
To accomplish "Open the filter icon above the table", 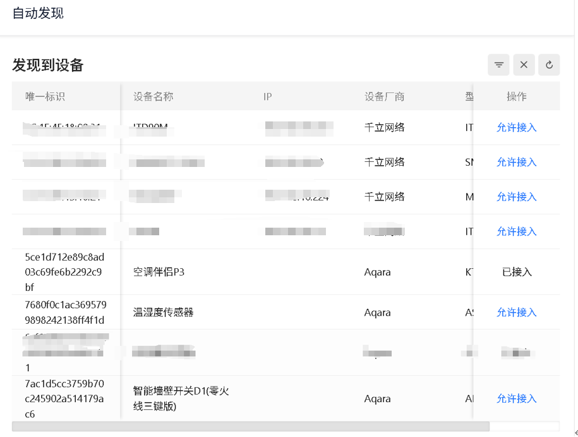I will (x=498, y=65).
